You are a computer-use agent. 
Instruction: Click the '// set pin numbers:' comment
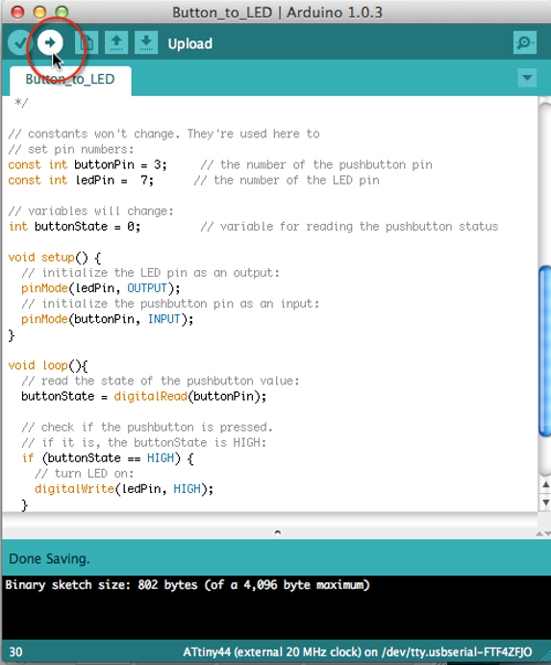(x=71, y=149)
